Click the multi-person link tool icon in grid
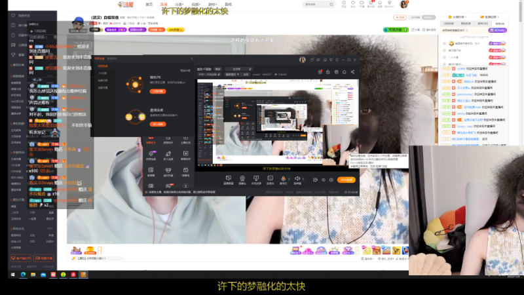 (168, 155)
